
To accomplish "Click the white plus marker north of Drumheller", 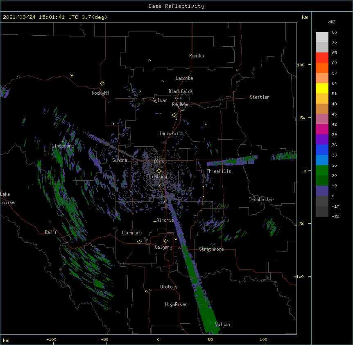I will [x=251, y=154].
